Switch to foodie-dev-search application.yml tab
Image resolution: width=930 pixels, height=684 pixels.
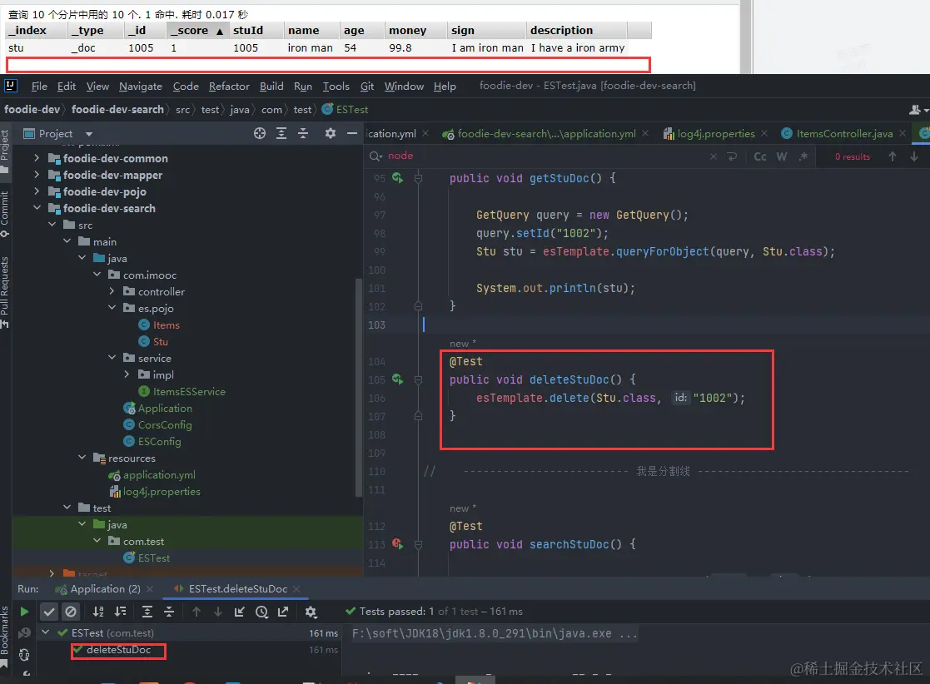click(x=539, y=134)
